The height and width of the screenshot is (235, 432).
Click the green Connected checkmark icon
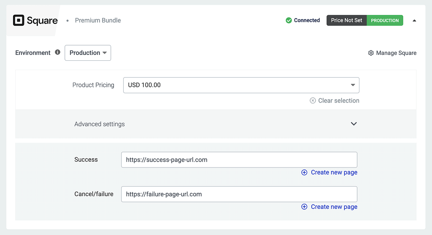tap(289, 20)
